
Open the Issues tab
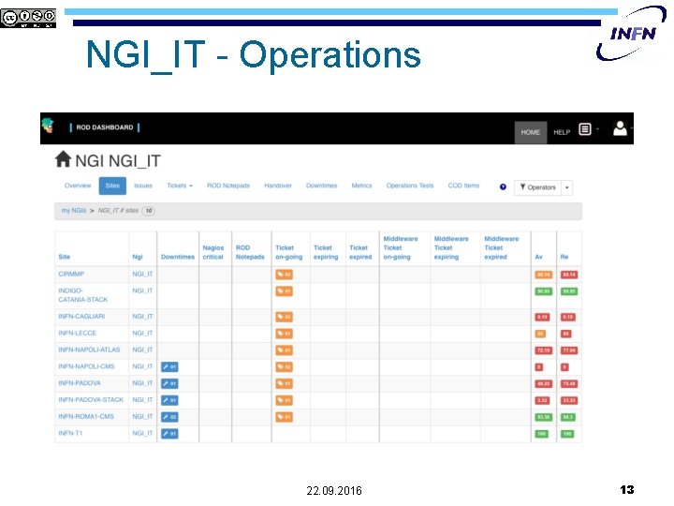[143, 186]
